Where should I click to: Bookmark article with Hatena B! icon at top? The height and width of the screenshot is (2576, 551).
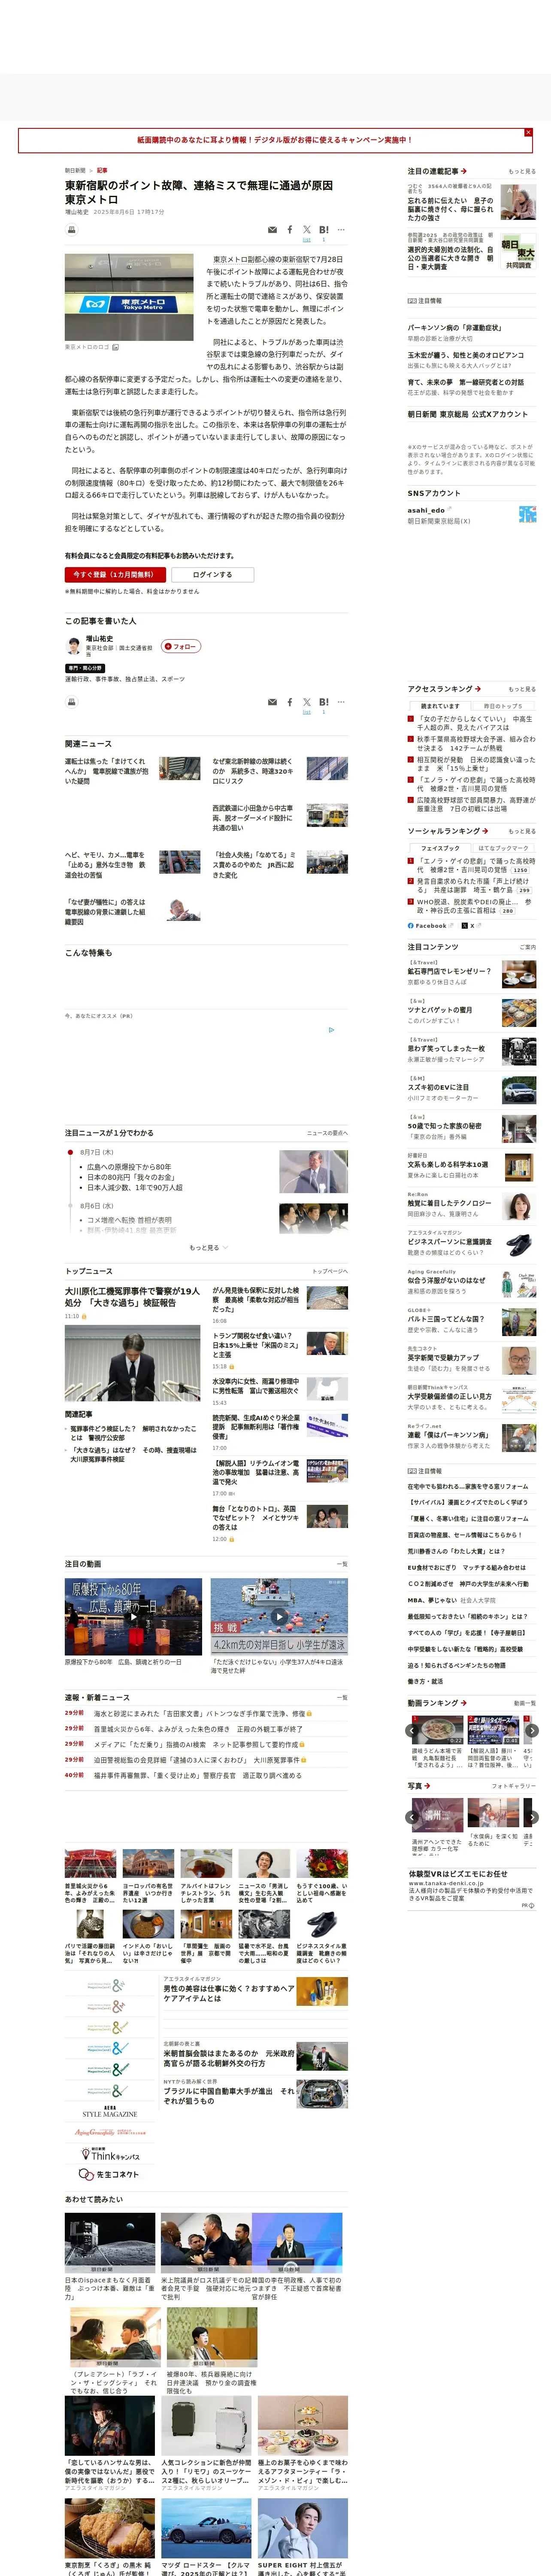[x=324, y=230]
